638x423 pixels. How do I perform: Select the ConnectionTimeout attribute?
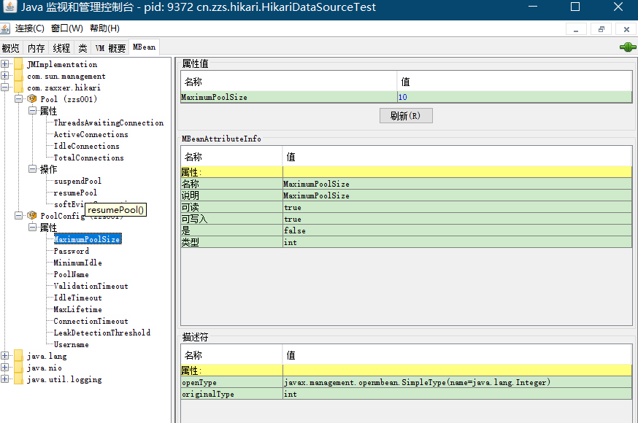point(91,322)
